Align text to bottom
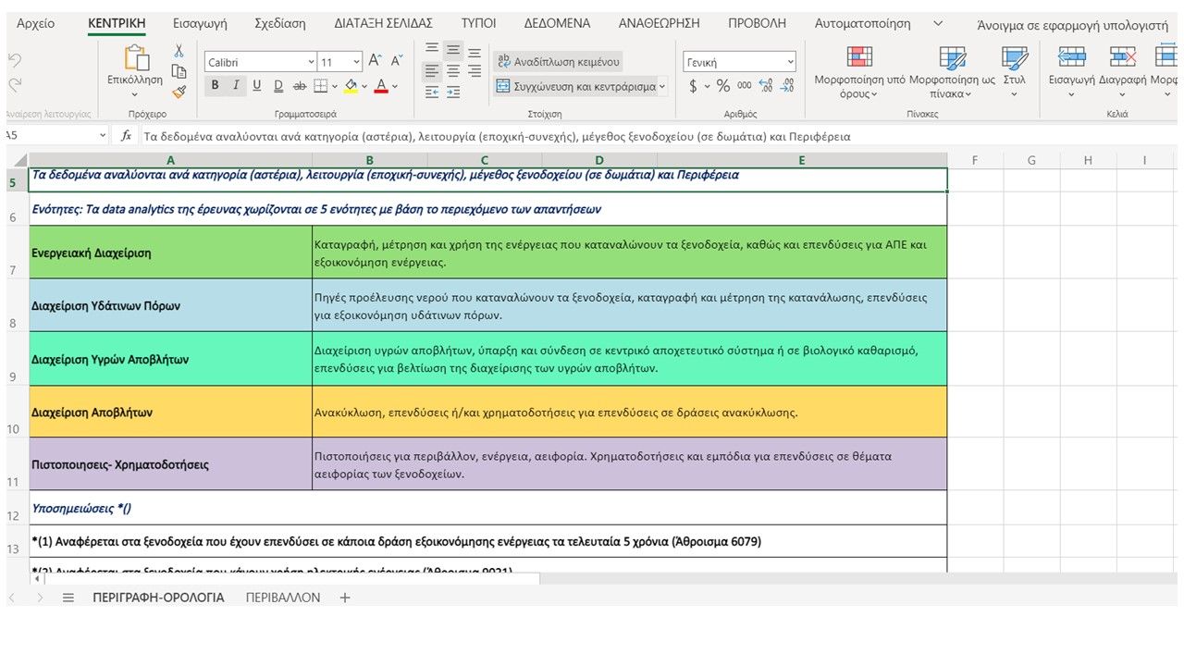 pyautogui.click(x=475, y=52)
